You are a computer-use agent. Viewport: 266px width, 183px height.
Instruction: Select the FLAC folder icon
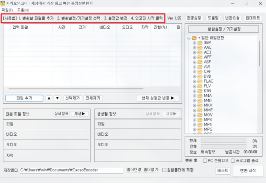tap(200, 81)
